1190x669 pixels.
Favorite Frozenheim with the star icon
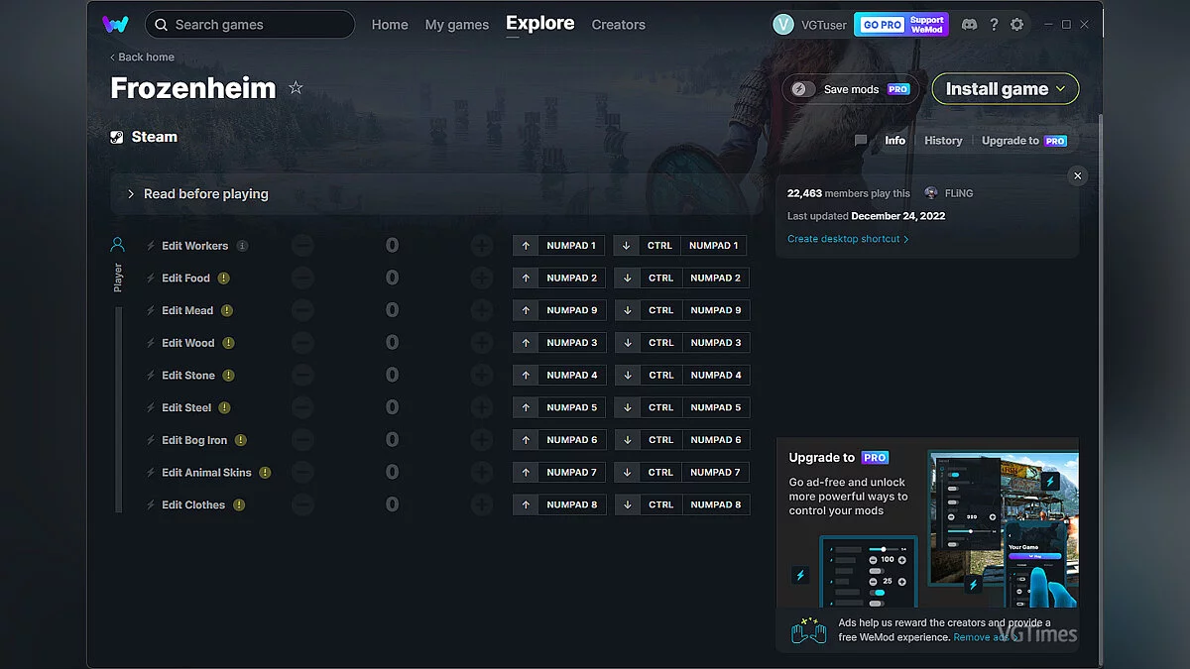pos(296,88)
